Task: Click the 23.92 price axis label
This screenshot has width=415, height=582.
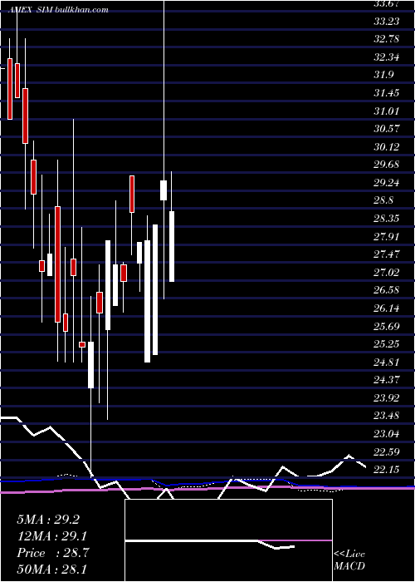Action: 387,398
